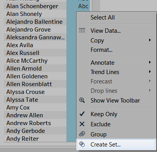
Task: Click the magnifier icon beside Show View Toolbar
Action: click(82, 100)
